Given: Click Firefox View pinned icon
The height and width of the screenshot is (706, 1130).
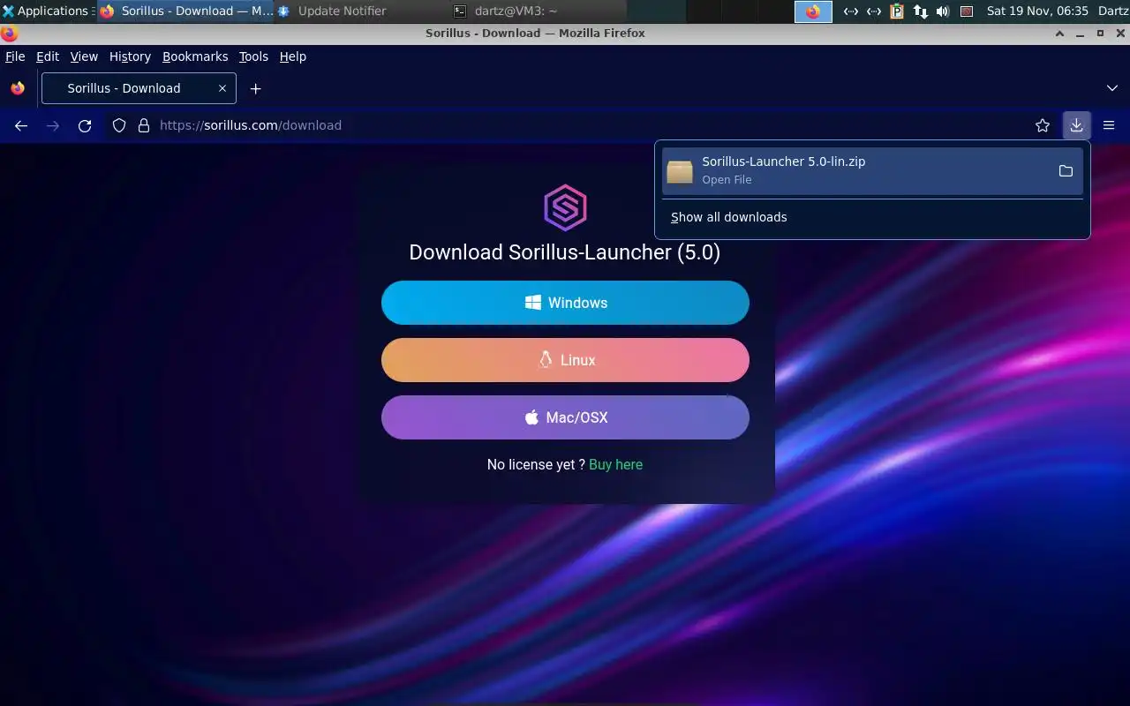Looking at the screenshot, I should pyautogui.click(x=18, y=88).
